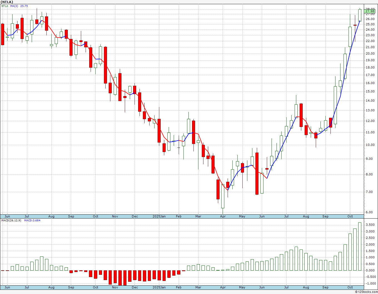Select the 23.00 price axis label

(x=370, y=35)
